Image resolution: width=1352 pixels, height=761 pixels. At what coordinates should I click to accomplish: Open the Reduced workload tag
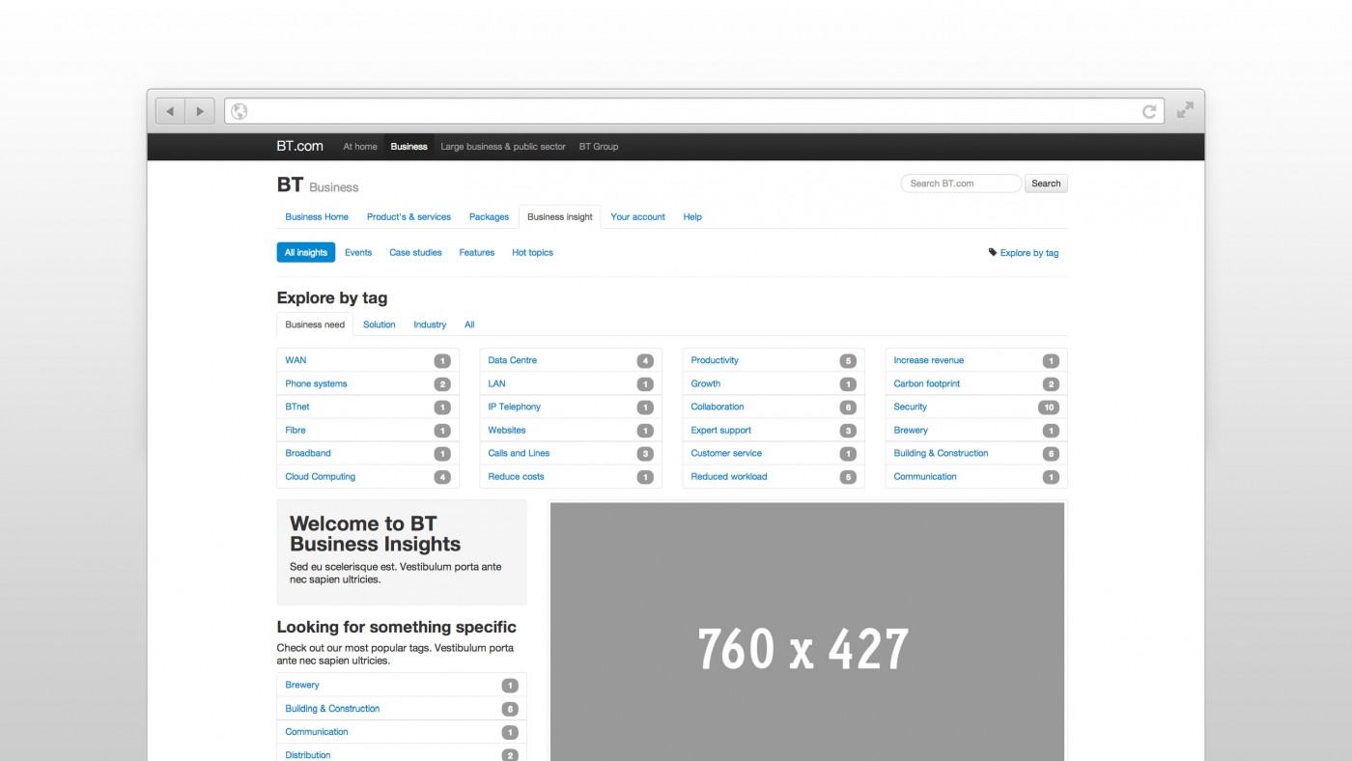[729, 476]
